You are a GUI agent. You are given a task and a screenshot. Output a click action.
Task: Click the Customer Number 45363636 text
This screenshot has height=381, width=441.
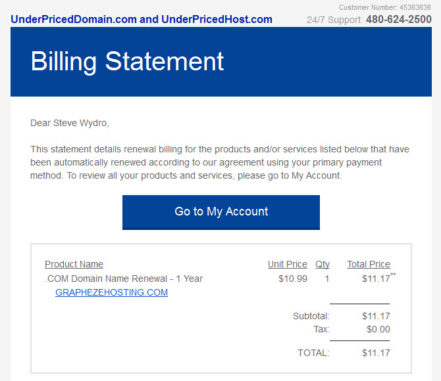385,7
